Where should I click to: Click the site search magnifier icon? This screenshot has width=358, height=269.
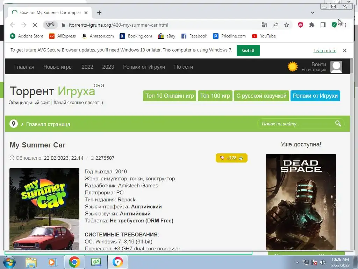[338, 124]
